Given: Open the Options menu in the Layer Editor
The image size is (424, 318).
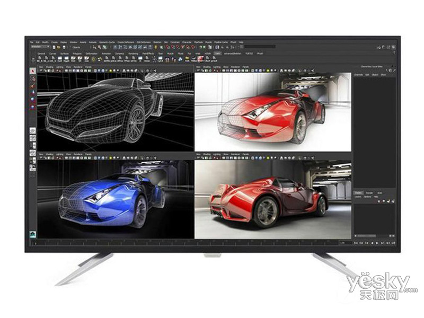Looking at the screenshot, I should coord(367,197).
